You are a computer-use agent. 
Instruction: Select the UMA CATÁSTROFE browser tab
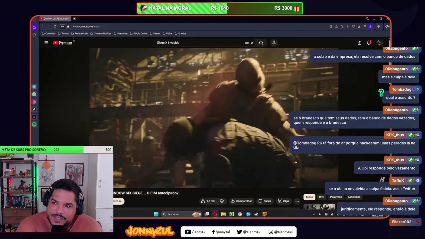(x=55, y=19)
